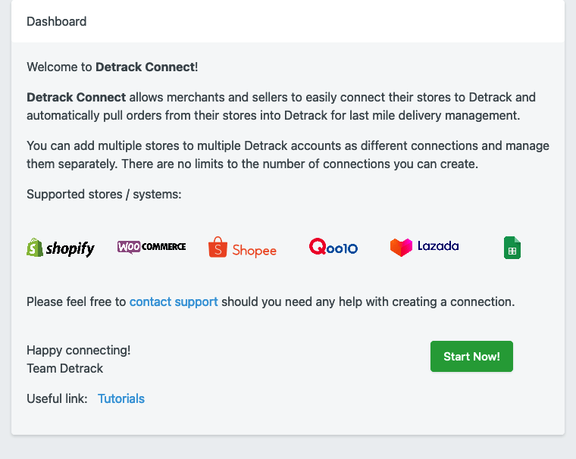
Task: Click the Team Detrack signature text
Action: 64,368
